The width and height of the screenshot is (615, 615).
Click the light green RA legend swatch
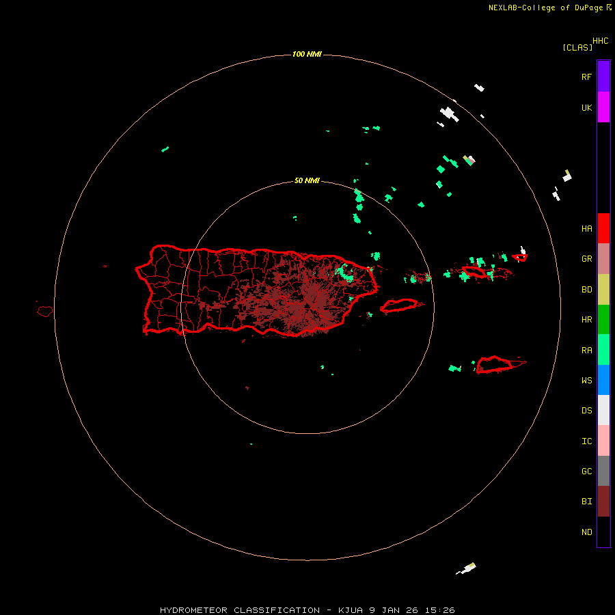pyautogui.click(x=603, y=350)
